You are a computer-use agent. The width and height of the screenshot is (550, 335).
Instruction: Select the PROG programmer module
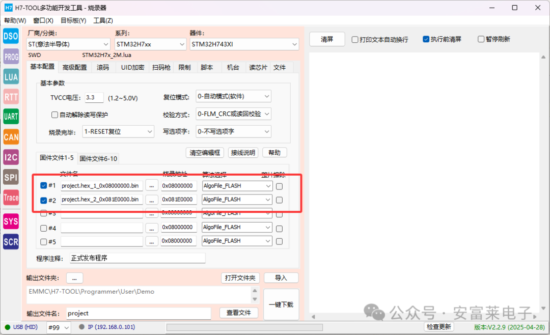point(11,57)
